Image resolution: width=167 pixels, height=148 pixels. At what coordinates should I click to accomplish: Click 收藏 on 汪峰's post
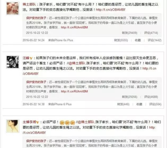(x=139, y=104)
